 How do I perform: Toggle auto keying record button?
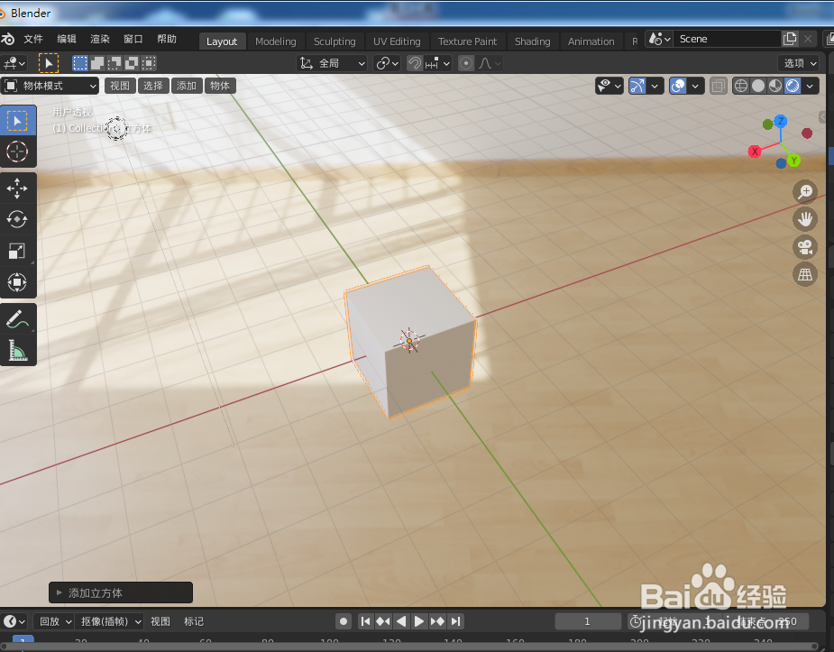[344, 621]
